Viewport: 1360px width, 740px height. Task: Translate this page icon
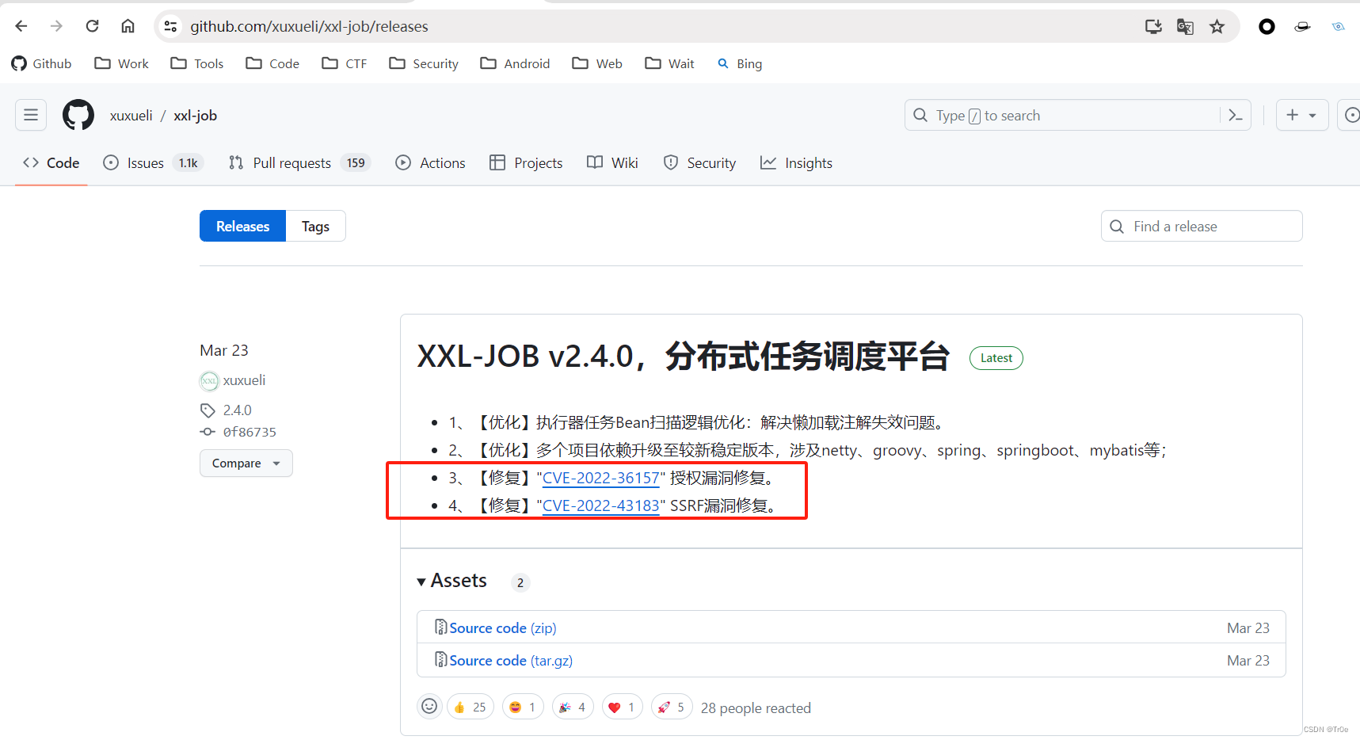pyautogui.click(x=1185, y=27)
